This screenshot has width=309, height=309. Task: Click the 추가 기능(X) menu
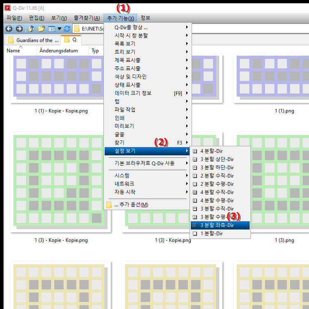click(120, 18)
